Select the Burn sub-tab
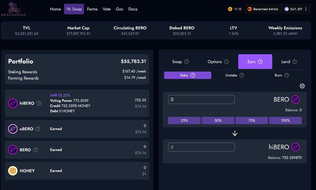The image size is (316, 190). (282, 75)
